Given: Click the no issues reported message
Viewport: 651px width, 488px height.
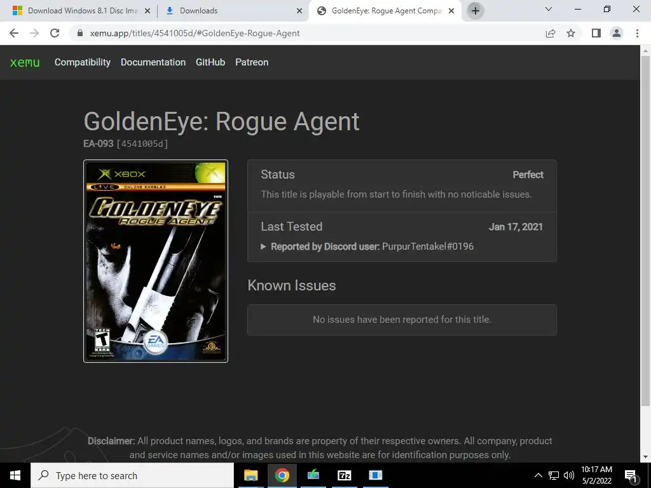Looking at the screenshot, I should [402, 320].
